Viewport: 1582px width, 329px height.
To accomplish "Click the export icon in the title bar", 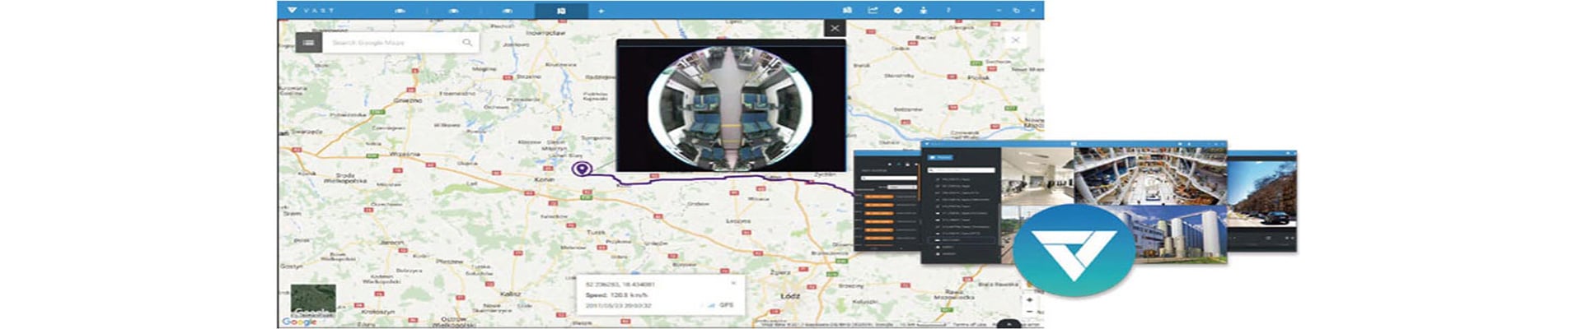I will click(x=873, y=10).
